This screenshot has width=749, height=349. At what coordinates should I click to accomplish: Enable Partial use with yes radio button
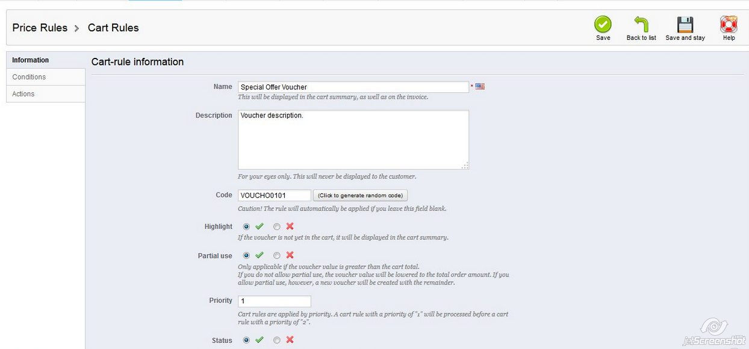pyautogui.click(x=246, y=256)
